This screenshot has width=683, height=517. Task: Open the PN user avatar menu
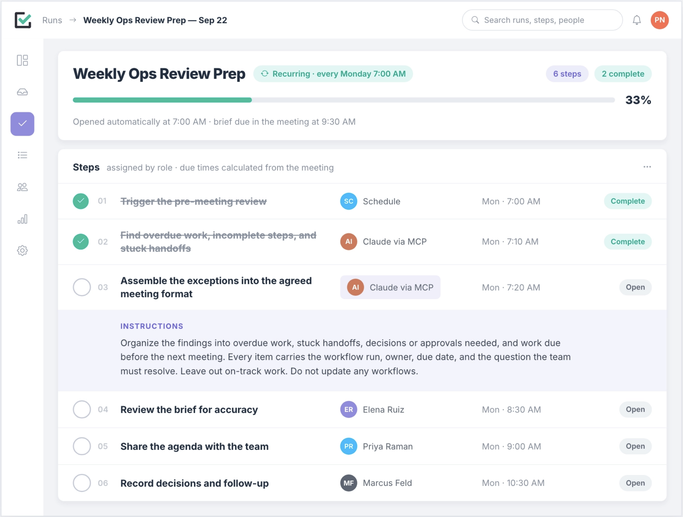click(659, 20)
